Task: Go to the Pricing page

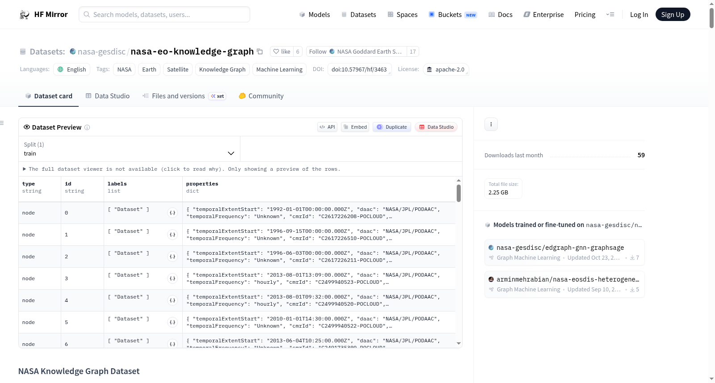Action: click(x=585, y=14)
